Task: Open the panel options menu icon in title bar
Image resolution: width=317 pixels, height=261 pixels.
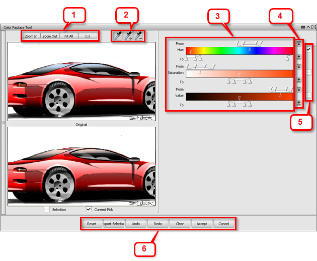Action: 303,27
